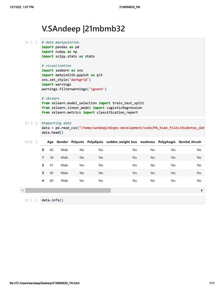Click the row index '3' in the table
Screen dimensions: 224x290
43,173
